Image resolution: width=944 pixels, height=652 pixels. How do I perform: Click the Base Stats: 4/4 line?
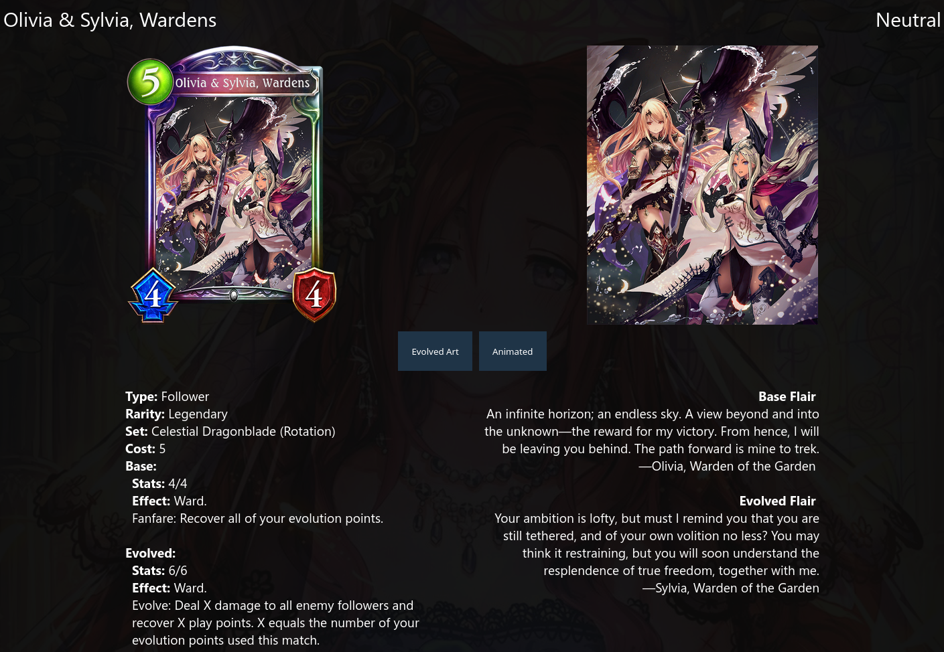point(159,484)
